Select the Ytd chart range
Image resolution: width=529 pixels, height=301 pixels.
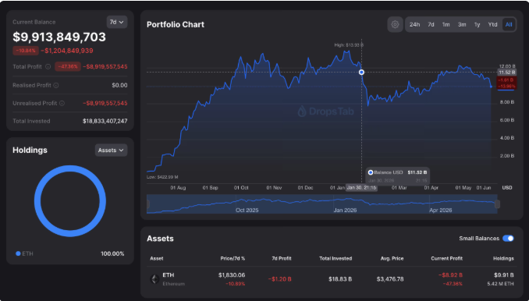[x=492, y=25]
